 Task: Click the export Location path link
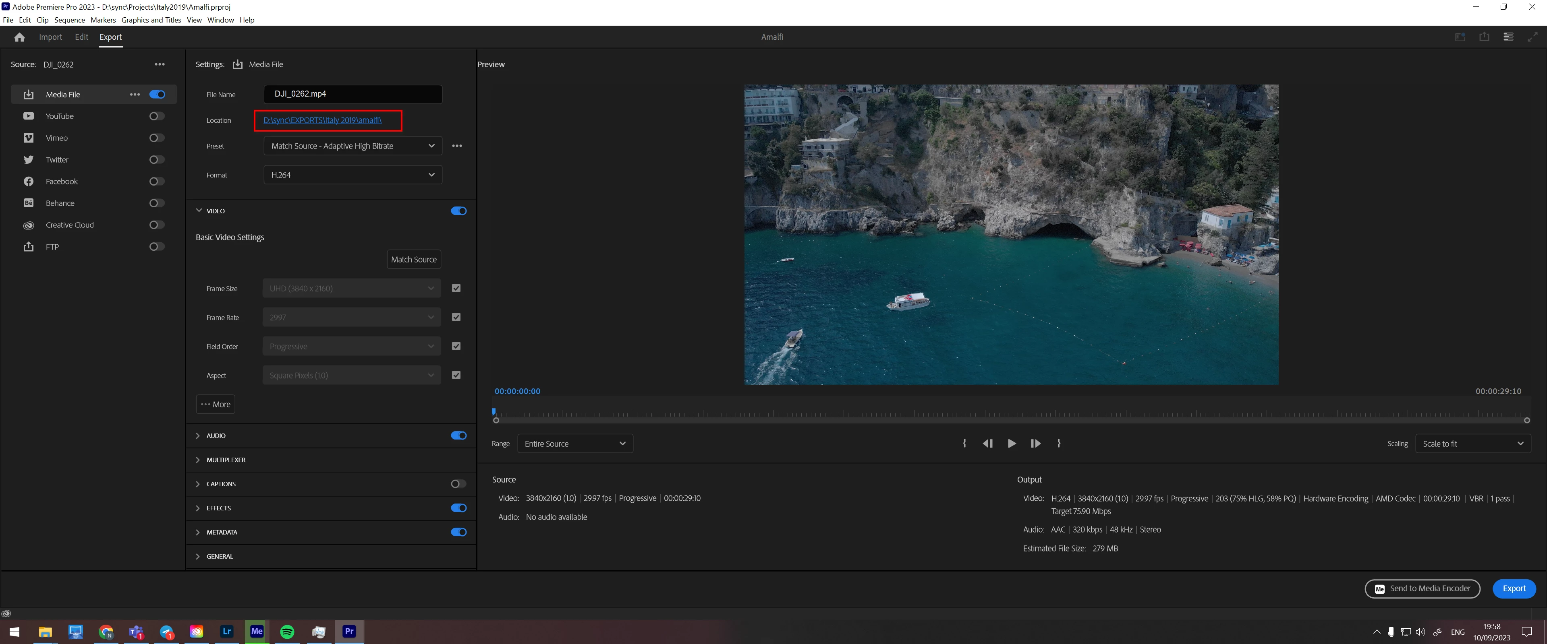click(x=322, y=120)
